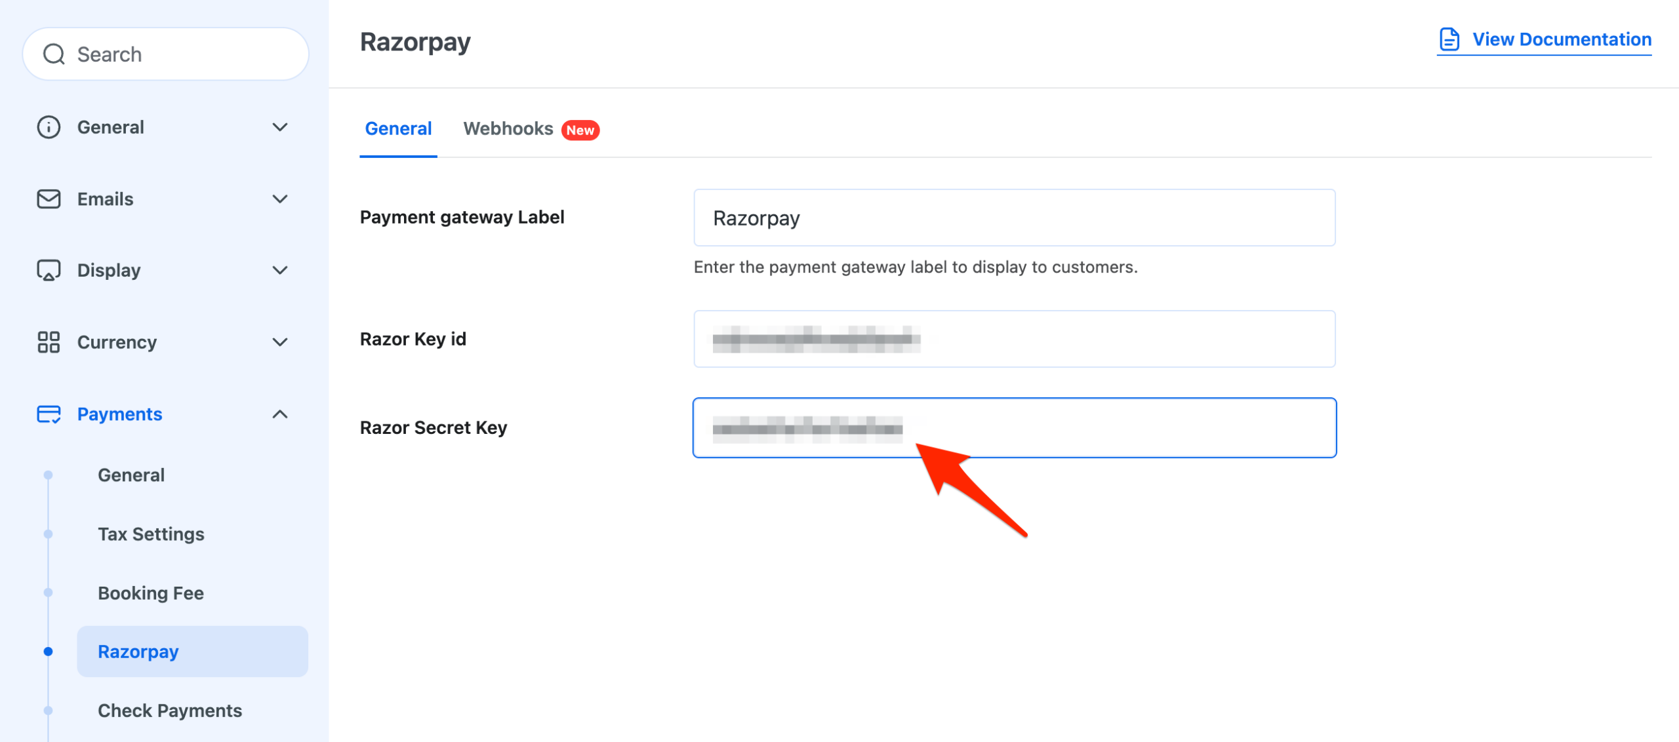Screen dimensions: 1679x742
Task: Open the View Documentation link
Action: [1561, 39]
